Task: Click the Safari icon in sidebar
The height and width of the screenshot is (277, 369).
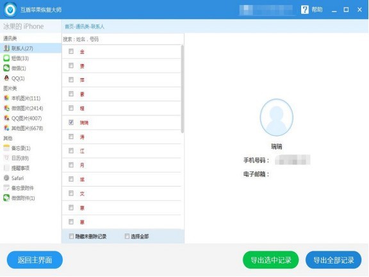Action: (6, 178)
